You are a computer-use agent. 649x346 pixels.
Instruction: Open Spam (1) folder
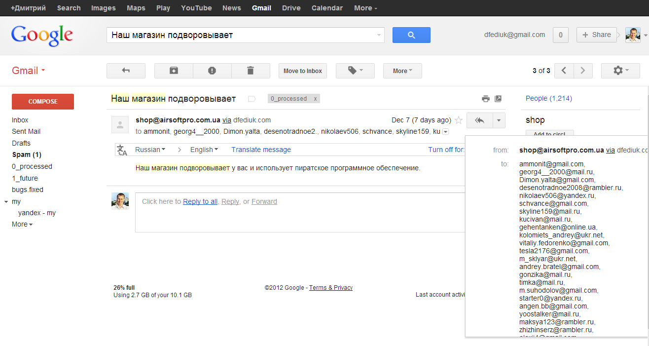pos(27,154)
